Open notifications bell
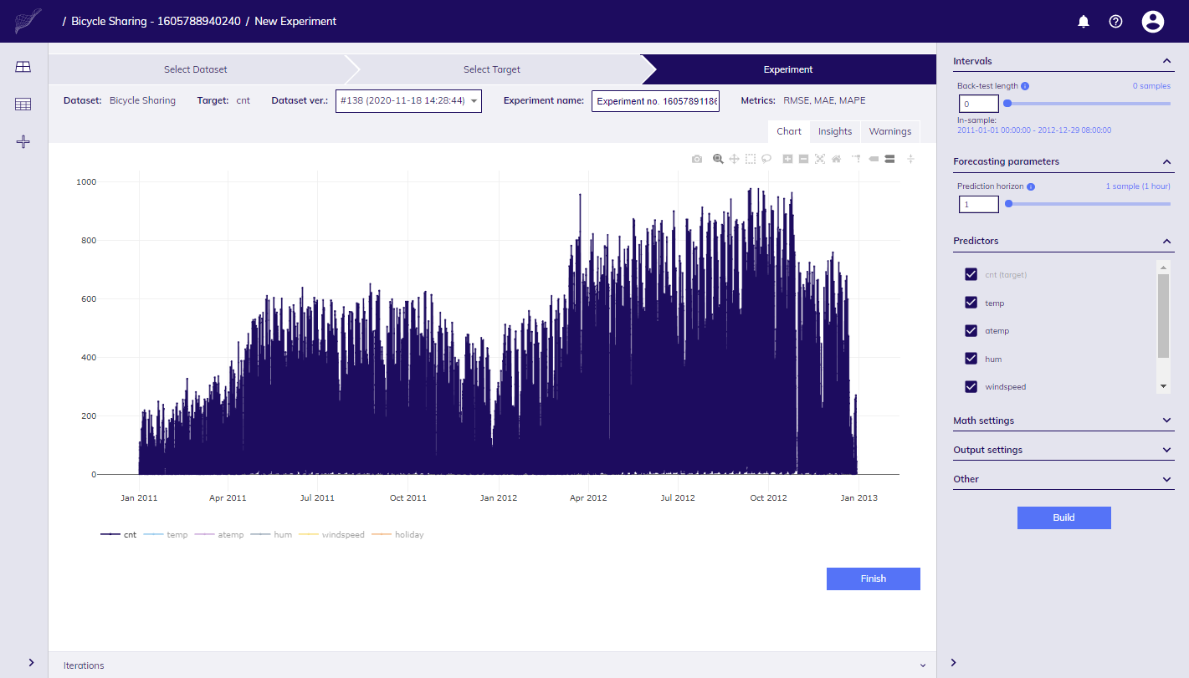 click(1084, 22)
